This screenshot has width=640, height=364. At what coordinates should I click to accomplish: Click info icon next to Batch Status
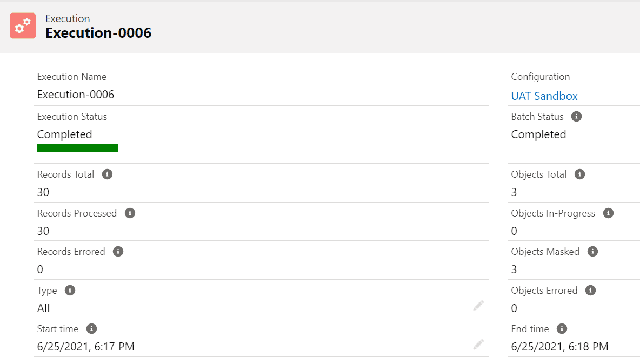click(x=577, y=116)
